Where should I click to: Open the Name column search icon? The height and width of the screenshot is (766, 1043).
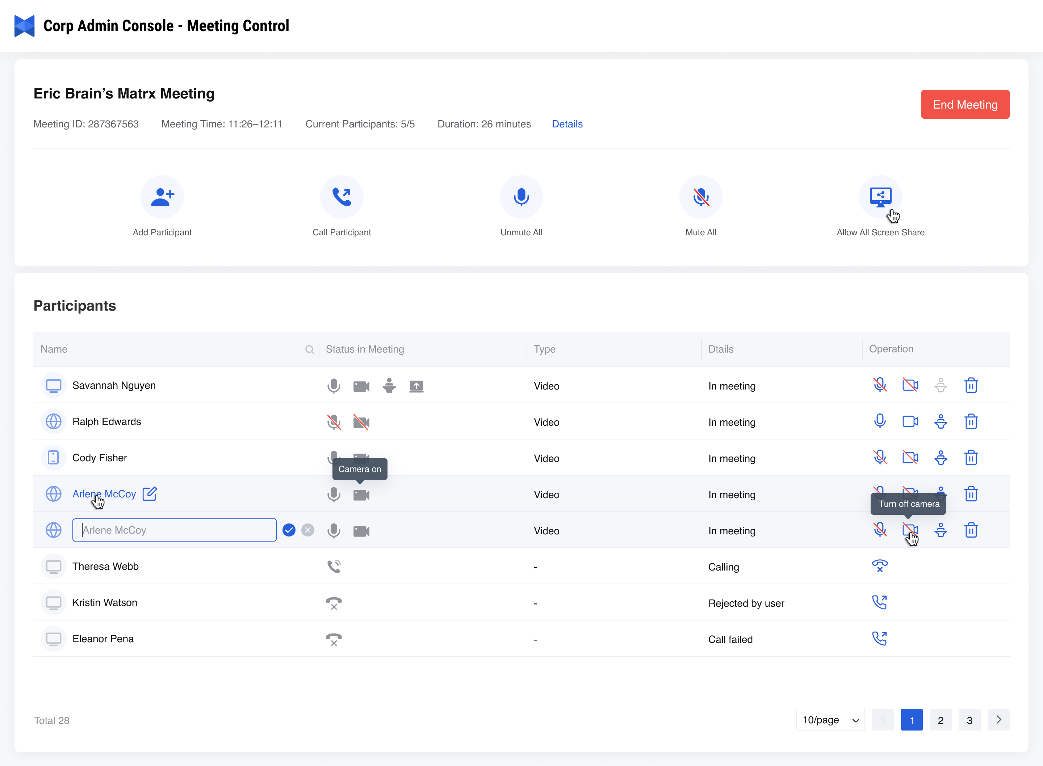(x=309, y=350)
